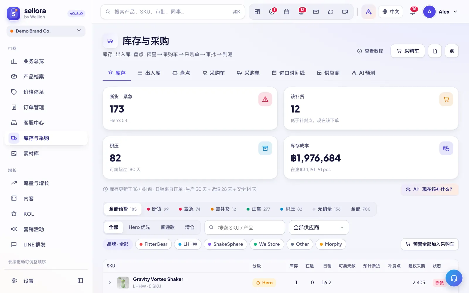Image resolution: width=469 pixels, height=293 pixels.
Task: Focus the global search bar
Action: pos(173,12)
